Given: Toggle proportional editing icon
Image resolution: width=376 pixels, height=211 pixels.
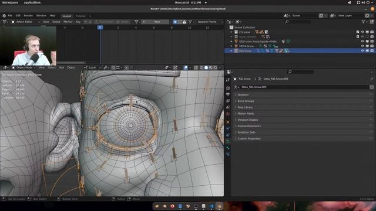Looking at the screenshot, I should [x=127, y=68].
